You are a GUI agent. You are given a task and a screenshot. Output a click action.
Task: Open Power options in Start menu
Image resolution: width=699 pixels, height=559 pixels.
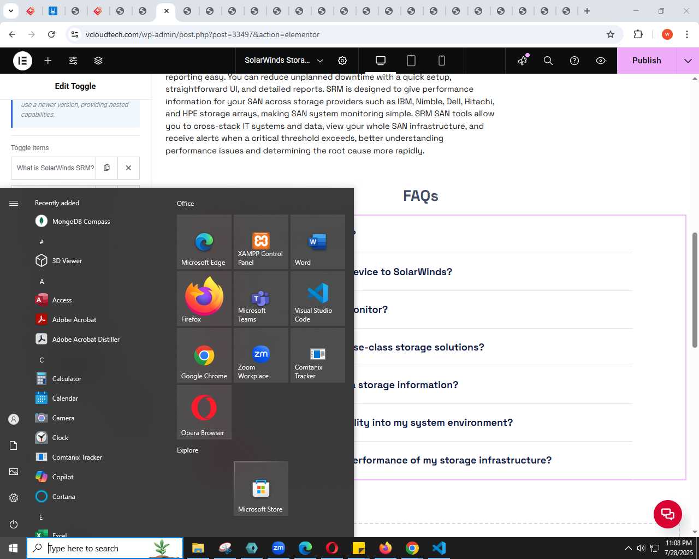point(14,524)
